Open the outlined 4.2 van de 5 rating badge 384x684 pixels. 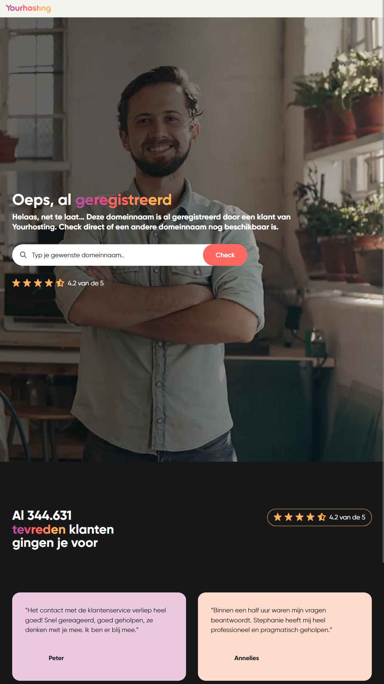coord(319,517)
